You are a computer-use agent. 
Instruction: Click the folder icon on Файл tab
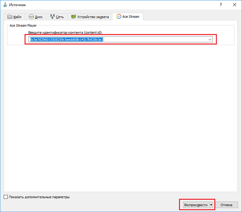tap(10, 17)
